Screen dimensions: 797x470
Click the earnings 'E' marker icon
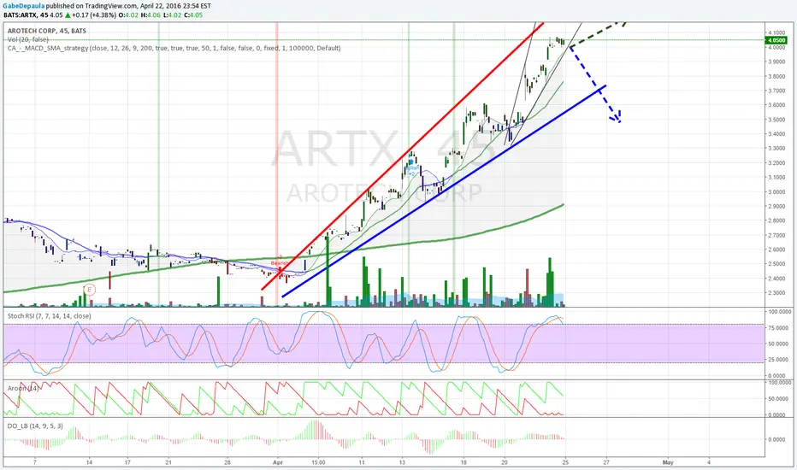point(90,291)
